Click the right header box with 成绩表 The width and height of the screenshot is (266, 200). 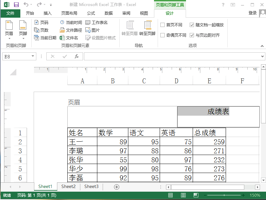click(218, 117)
